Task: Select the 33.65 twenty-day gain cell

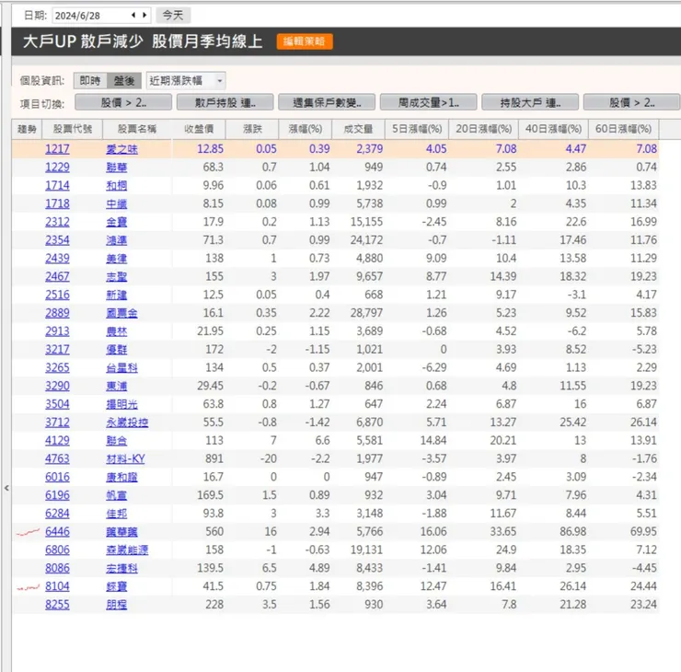Action: point(503,532)
